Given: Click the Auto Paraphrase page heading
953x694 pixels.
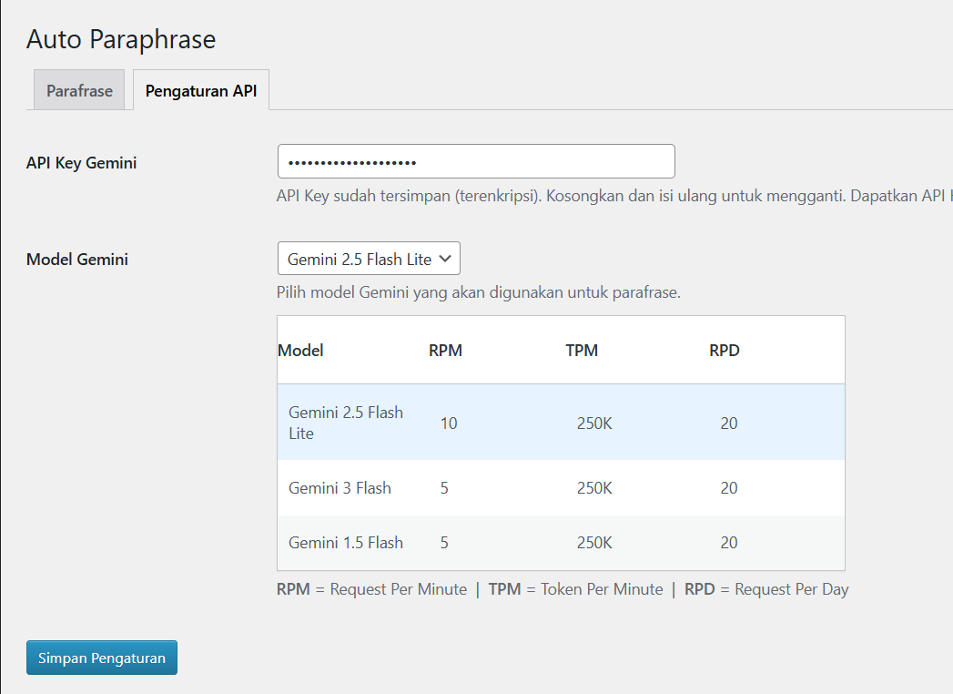Looking at the screenshot, I should click(x=121, y=39).
